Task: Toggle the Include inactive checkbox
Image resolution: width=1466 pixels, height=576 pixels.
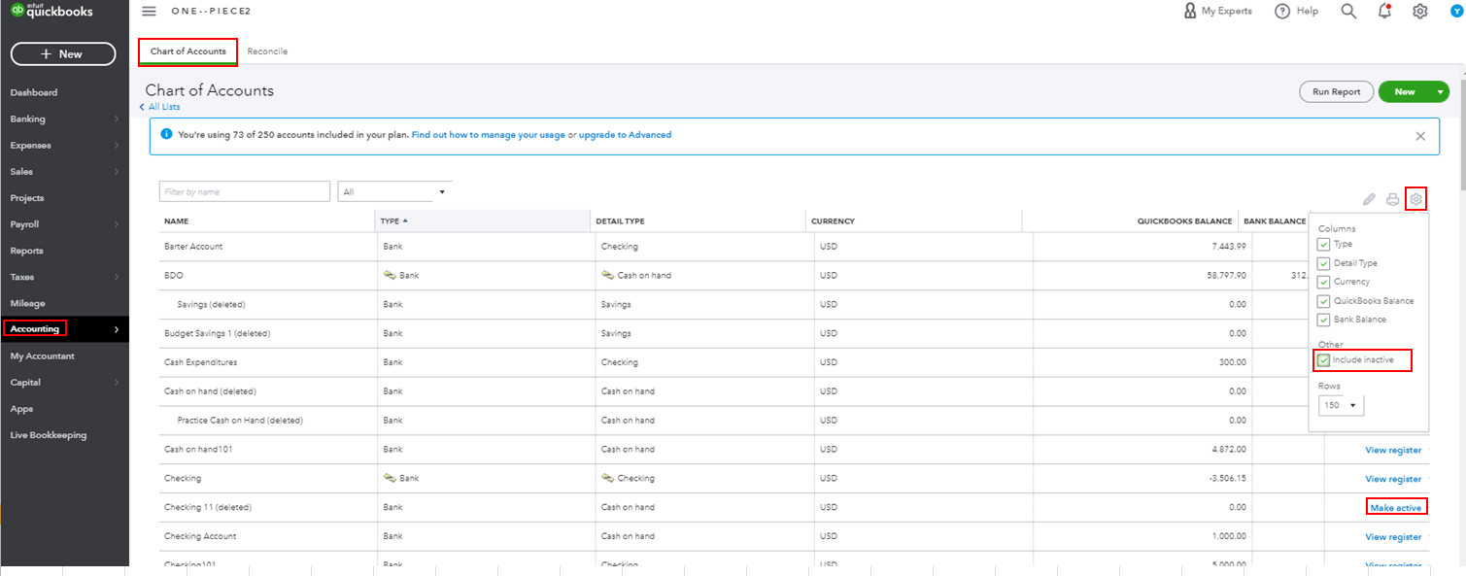Action: click(x=1323, y=360)
